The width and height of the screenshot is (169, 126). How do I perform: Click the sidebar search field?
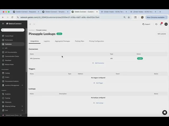pyautogui.click(x=13, y=30)
